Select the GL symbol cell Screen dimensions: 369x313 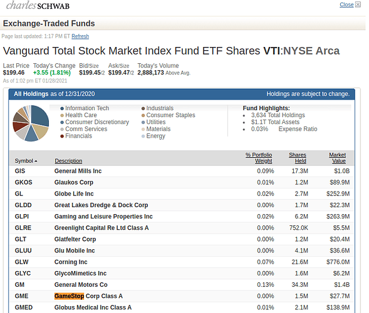tap(19, 194)
